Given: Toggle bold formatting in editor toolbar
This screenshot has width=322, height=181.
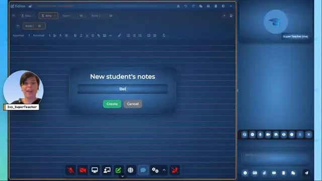Looking at the screenshot, I should [75, 36].
